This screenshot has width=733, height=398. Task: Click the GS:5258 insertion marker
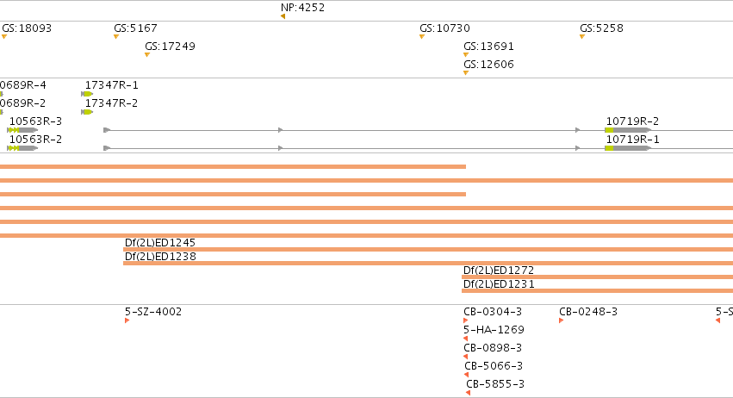582,37
